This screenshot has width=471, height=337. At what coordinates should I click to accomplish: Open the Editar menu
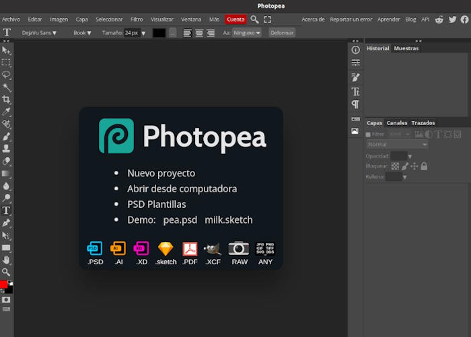click(x=35, y=20)
